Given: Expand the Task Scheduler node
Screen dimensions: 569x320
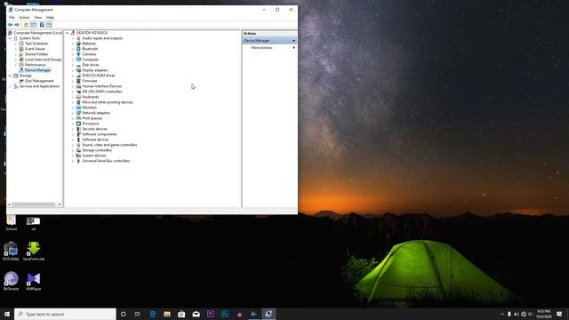Looking at the screenshot, I should pyautogui.click(x=16, y=44).
